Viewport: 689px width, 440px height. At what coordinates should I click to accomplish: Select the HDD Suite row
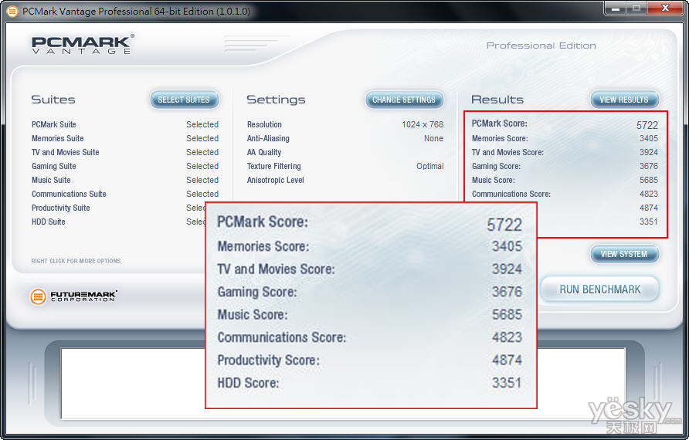click(118, 222)
